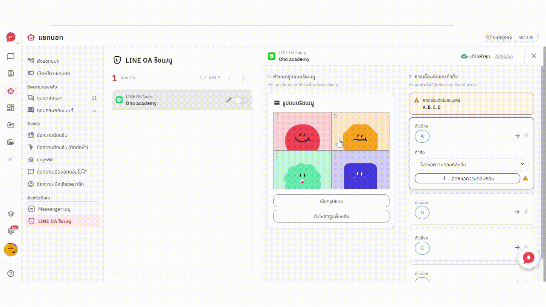The image size is (546, 307).
Task: Click the green cloud saved icon
Action: coord(464,56)
